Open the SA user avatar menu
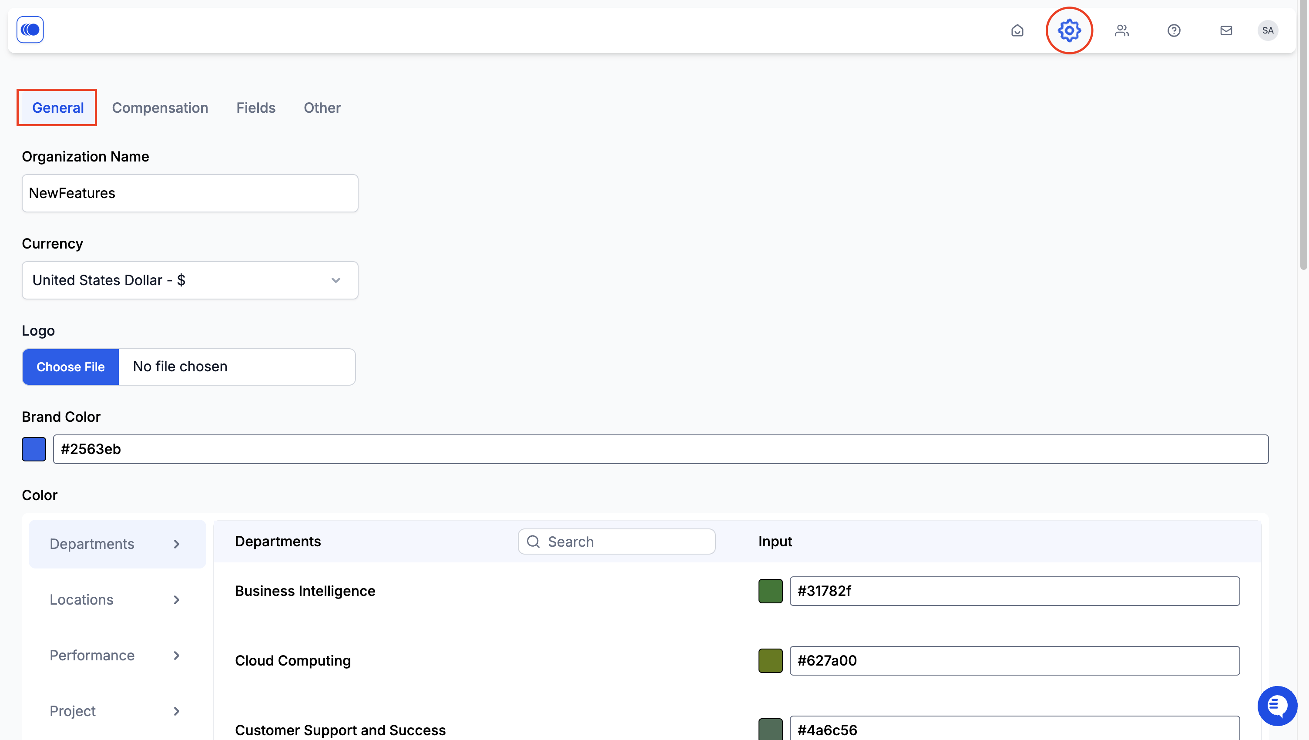 point(1268,30)
